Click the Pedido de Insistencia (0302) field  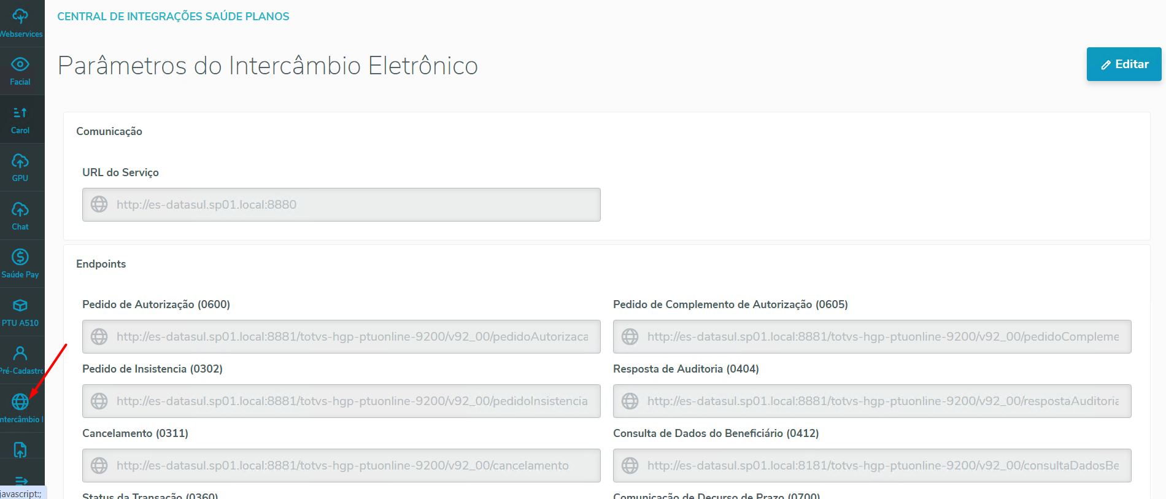point(341,401)
